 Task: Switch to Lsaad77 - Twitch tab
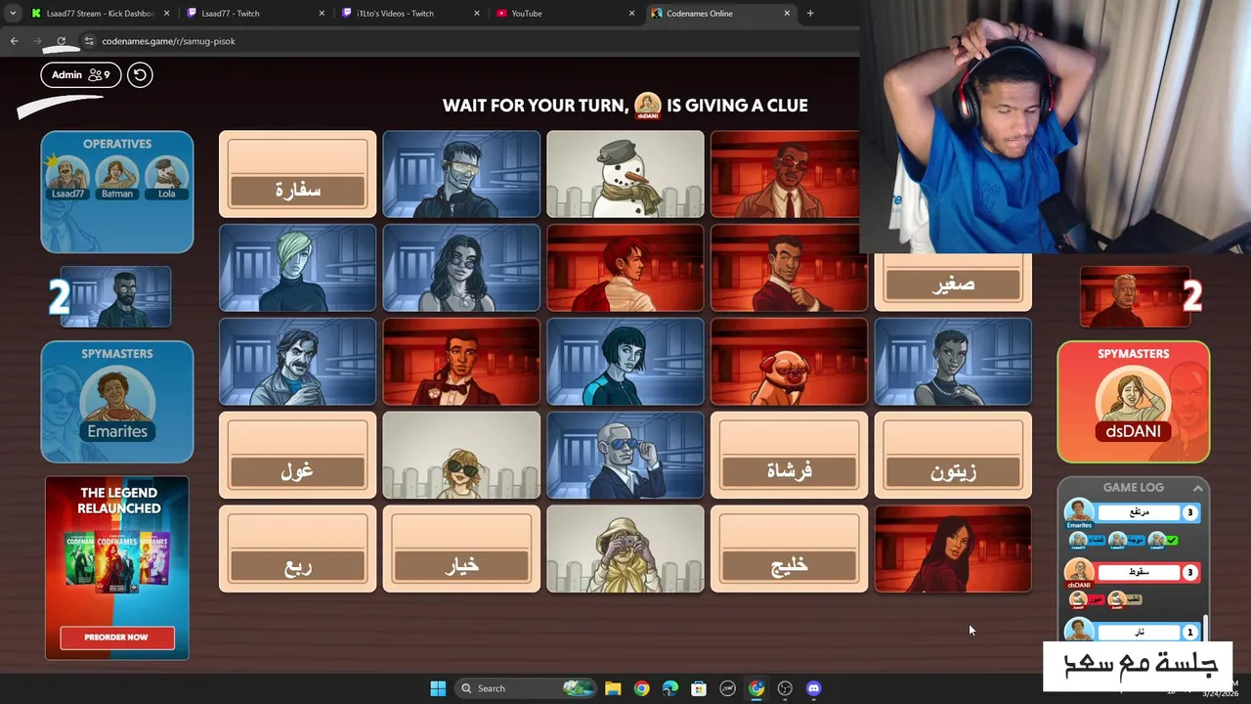tap(255, 14)
